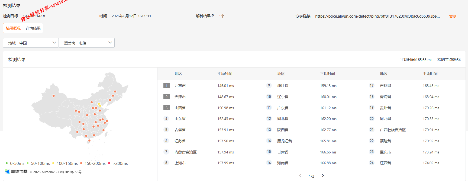Switch to the 结果概况 tab

coord(13,28)
